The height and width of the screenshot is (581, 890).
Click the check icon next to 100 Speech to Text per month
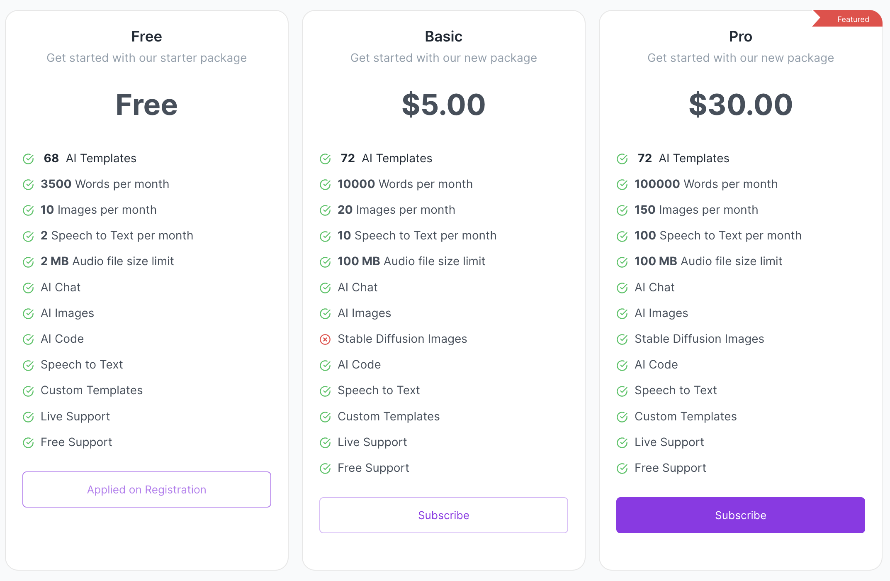[622, 236]
